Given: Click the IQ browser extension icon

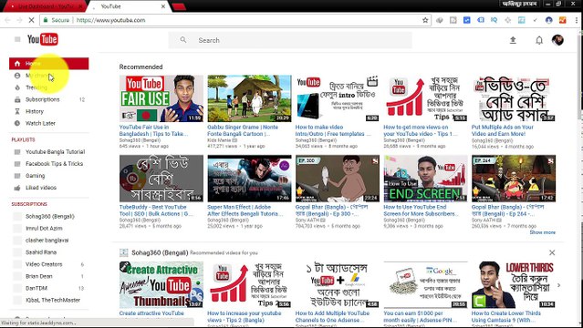Looking at the screenshot, I should click(494, 20).
